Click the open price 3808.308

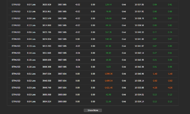coord(47,67)
